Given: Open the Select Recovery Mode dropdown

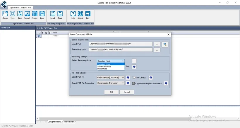Looking at the screenshot, I should [x=111, y=61].
